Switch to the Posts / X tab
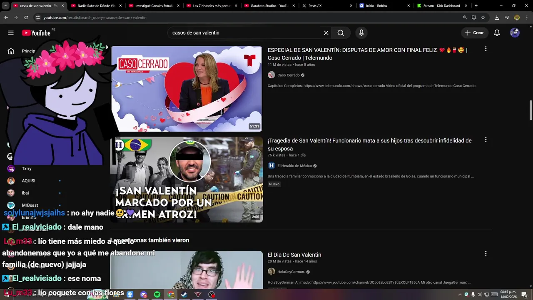This screenshot has width=533, height=300. click(326, 6)
